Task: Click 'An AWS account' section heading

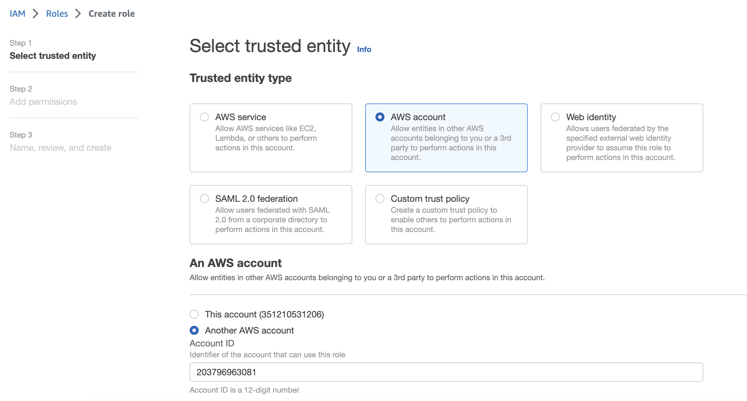Action: (x=236, y=263)
